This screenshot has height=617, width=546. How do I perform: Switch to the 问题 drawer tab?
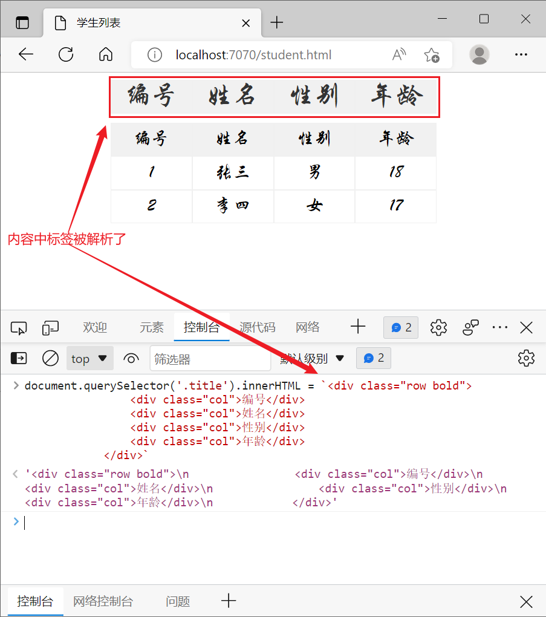coord(178,601)
